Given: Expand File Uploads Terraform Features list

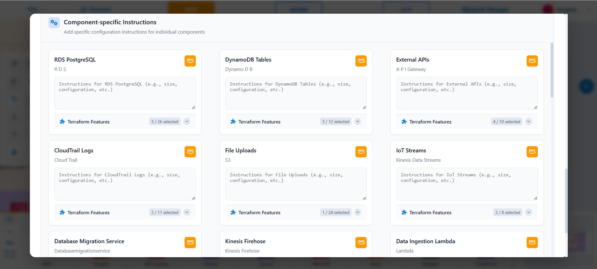Looking at the screenshot, I should (358, 212).
